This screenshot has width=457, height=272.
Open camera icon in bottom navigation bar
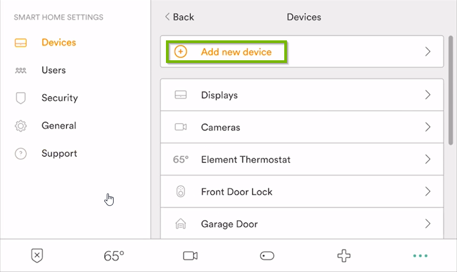click(191, 256)
